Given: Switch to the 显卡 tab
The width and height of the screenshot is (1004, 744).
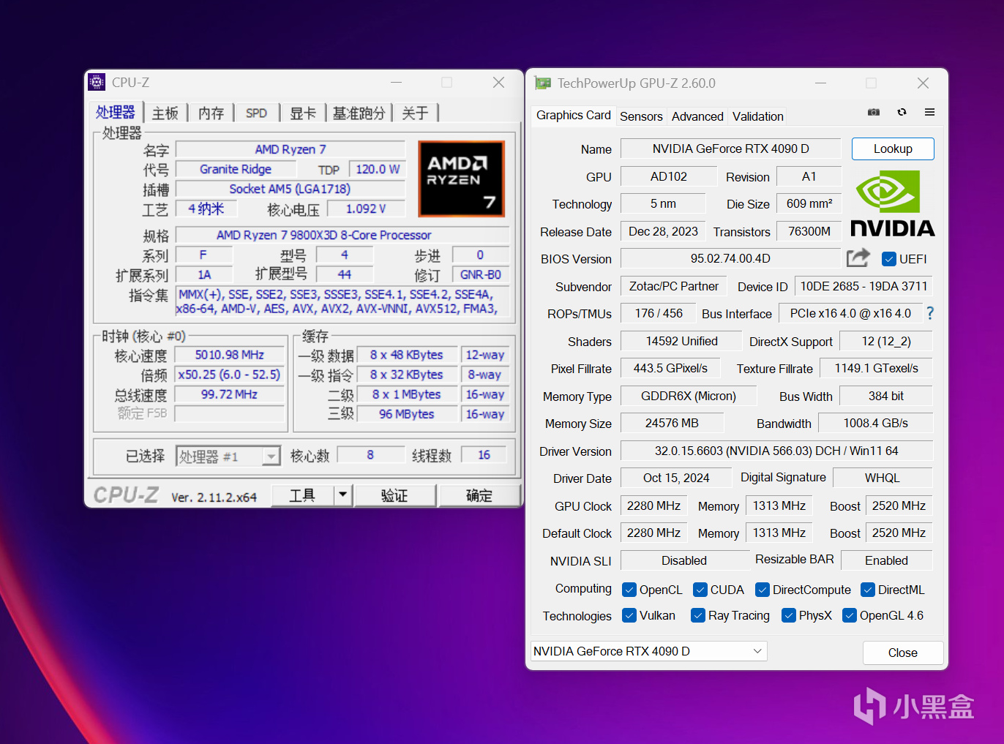Looking at the screenshot, I should 303,113.
